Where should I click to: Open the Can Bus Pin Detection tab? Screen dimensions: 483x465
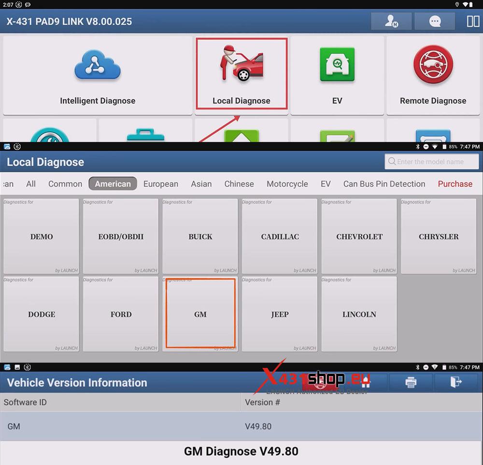point(384,184)
